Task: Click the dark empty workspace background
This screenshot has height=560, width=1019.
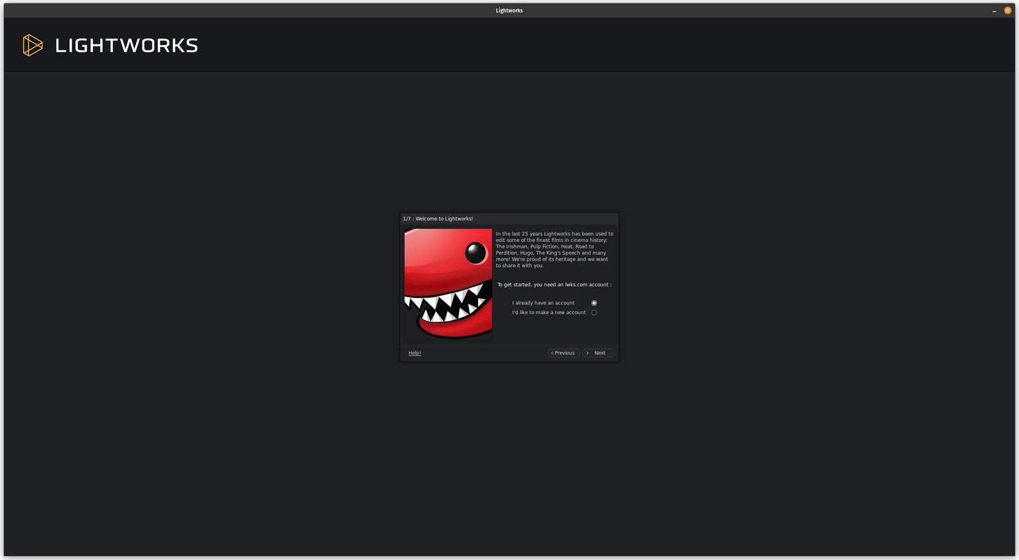Action: 199,431
